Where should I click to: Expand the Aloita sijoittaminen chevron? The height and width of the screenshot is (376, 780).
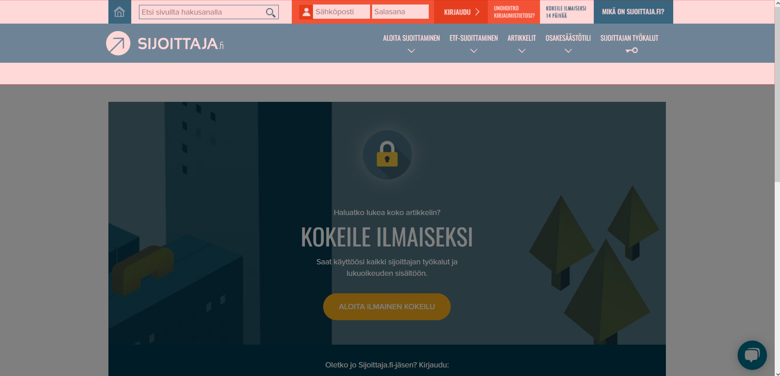point(412,51)
